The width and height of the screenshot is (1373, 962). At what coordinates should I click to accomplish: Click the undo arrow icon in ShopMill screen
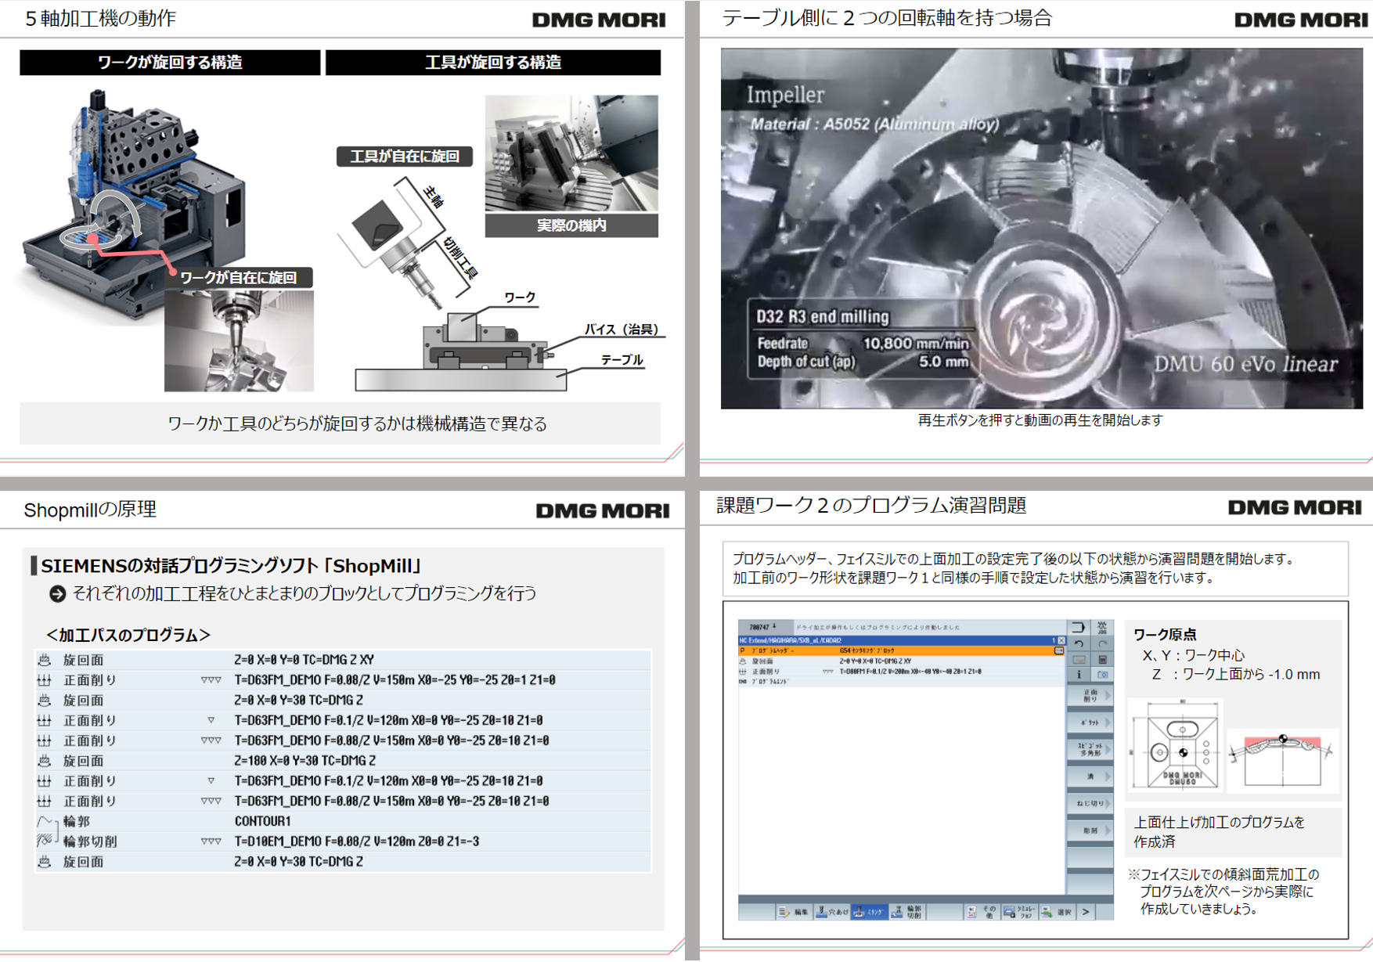point(1079,643)
